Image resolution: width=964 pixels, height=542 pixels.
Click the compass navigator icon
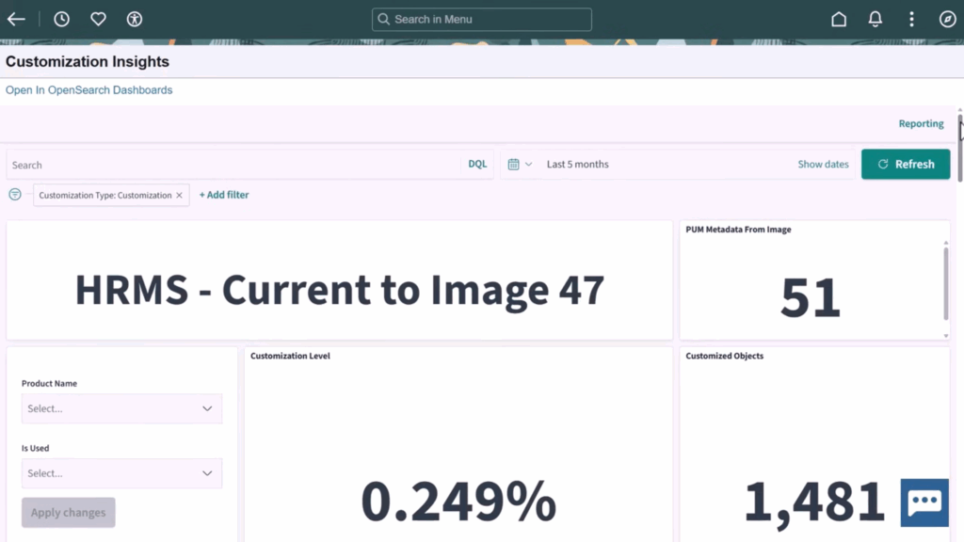pyautogui.click(x=948, y=19)
